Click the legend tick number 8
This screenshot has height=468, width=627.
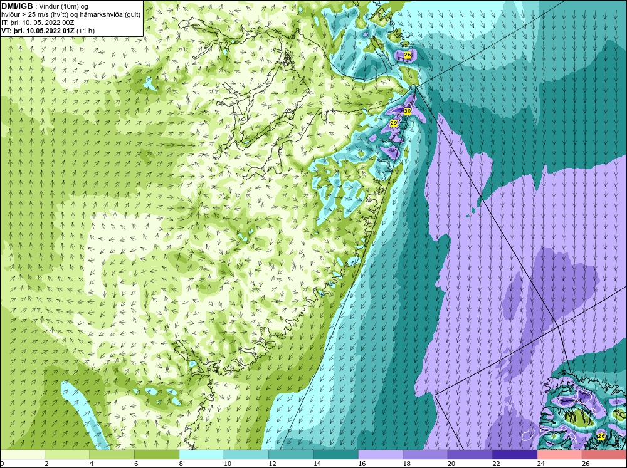[x=181, y=464]
